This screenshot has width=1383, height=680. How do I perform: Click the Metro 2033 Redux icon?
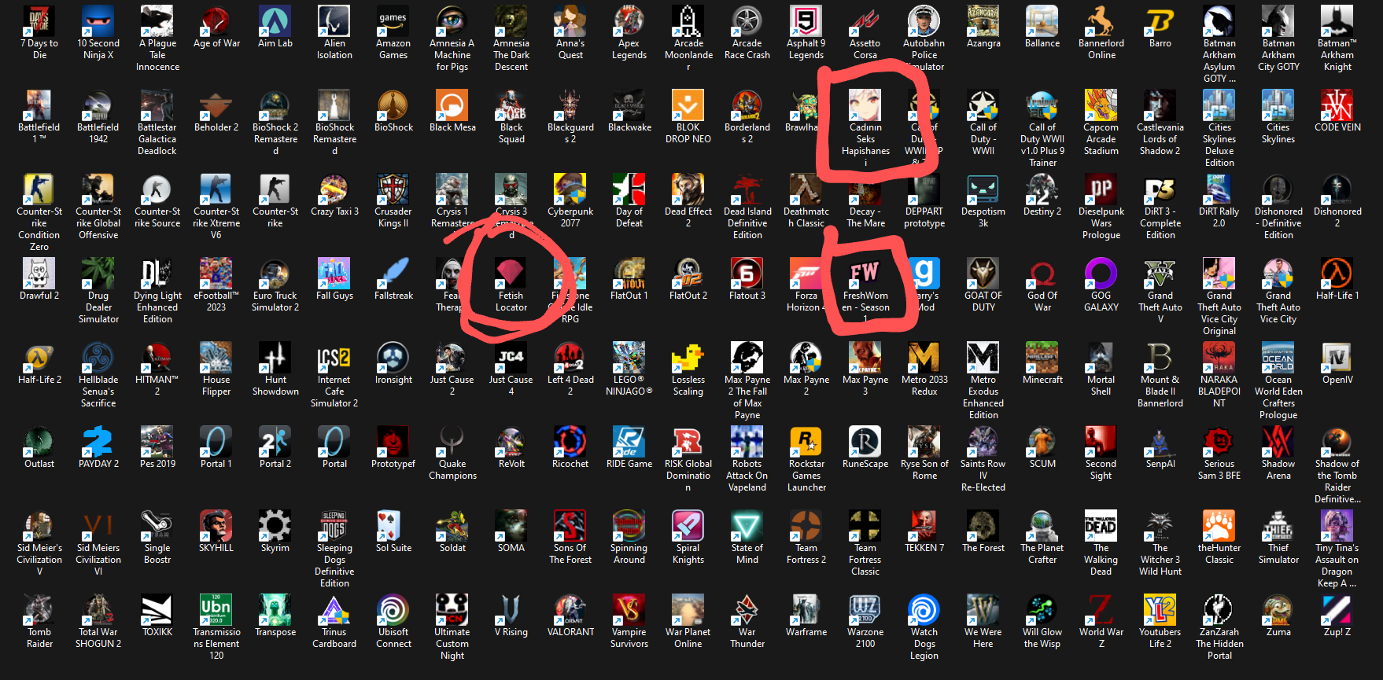[924, 357]
